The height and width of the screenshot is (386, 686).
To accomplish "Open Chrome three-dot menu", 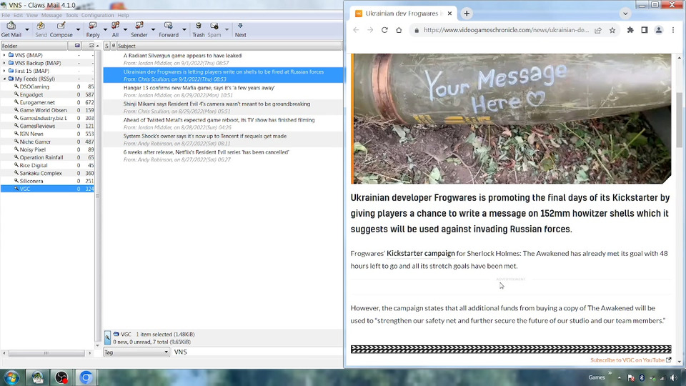I will (x=673, y=30).
